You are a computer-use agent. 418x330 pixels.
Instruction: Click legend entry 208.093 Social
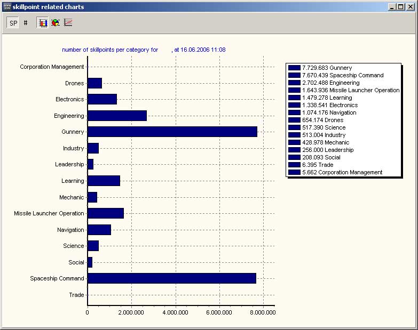coord(321,157)
